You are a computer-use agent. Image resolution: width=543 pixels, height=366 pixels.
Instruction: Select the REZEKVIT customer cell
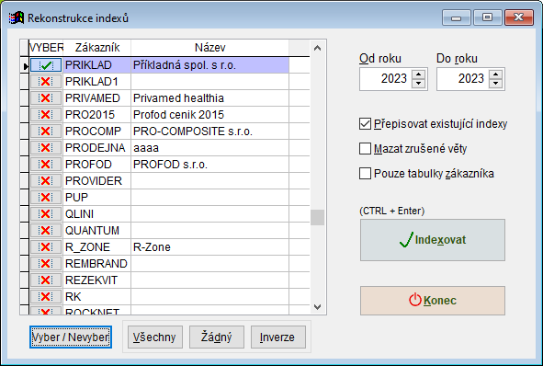pos(97,280)
